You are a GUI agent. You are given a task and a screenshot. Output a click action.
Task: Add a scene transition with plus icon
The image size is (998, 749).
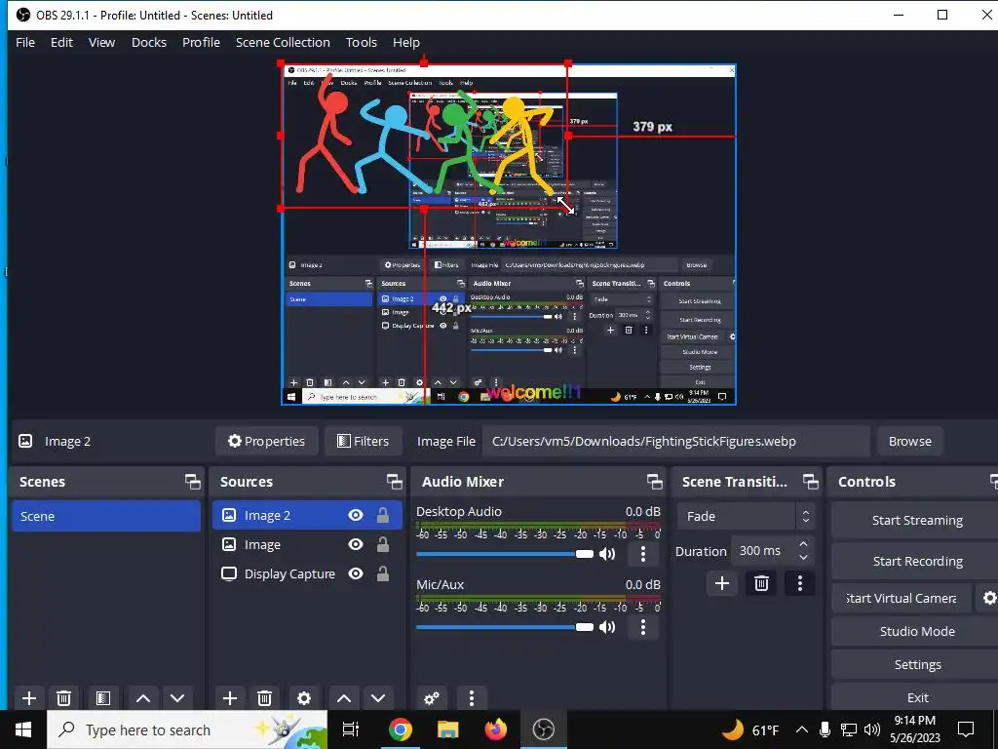coord(722,583)
